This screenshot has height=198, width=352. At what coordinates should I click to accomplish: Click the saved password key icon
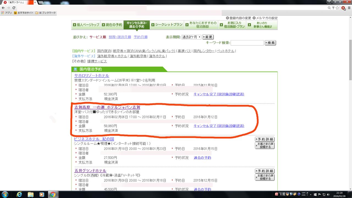[333, 8]
